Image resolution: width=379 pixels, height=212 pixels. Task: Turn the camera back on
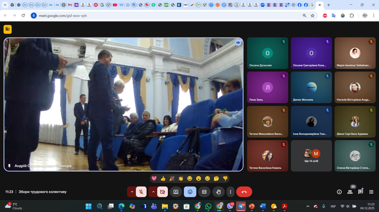[163, 192]
